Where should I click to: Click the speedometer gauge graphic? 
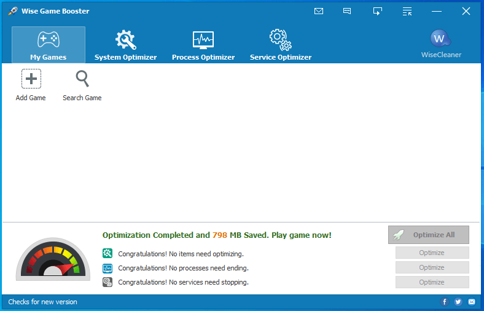coord(53,259)
